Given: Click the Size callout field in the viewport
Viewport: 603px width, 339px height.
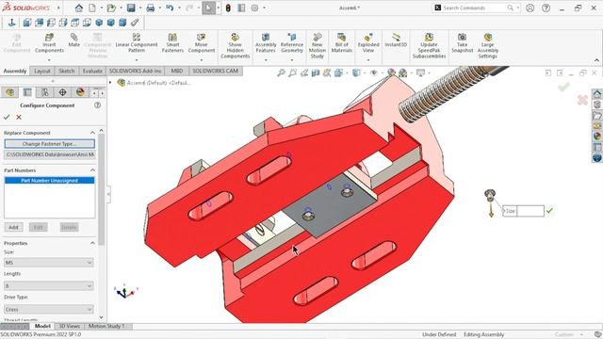Looking at the screenshot, I should coord(530,211).
